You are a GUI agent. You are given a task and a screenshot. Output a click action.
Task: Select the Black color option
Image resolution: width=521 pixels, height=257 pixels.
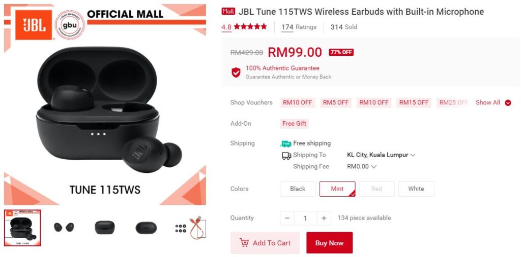[x=298, y=189]
